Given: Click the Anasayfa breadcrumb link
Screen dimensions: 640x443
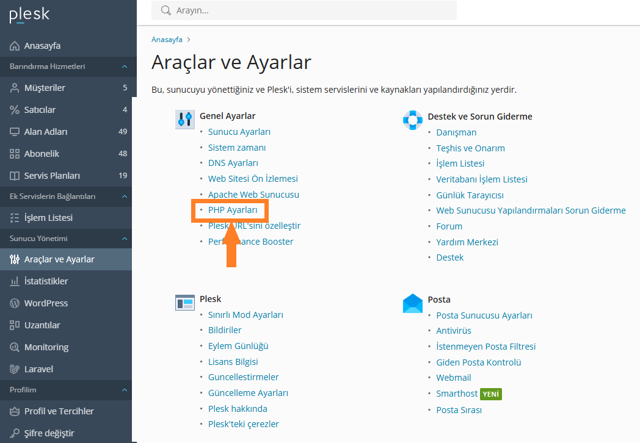Looking at the screenshot, I should click(x=167, y=40).
